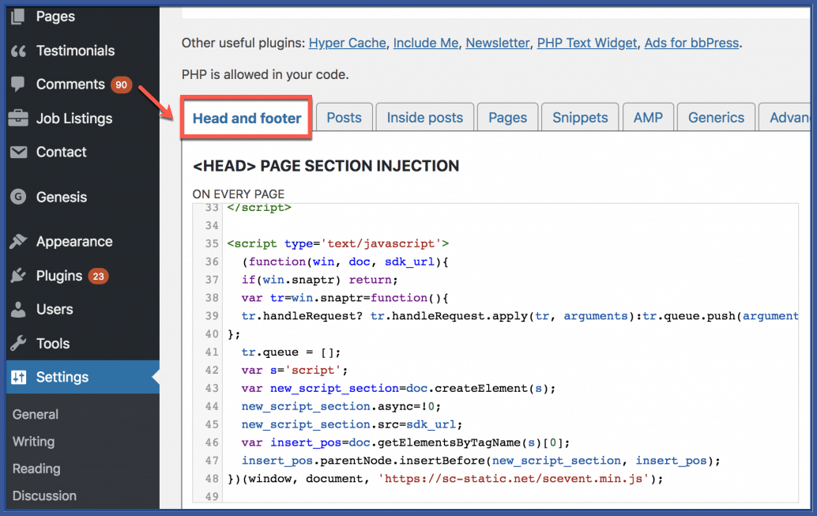Open the Hyper Cache plugin link
Image resolution: width=817 pixels, height=516 pixels.
(347, 43)
